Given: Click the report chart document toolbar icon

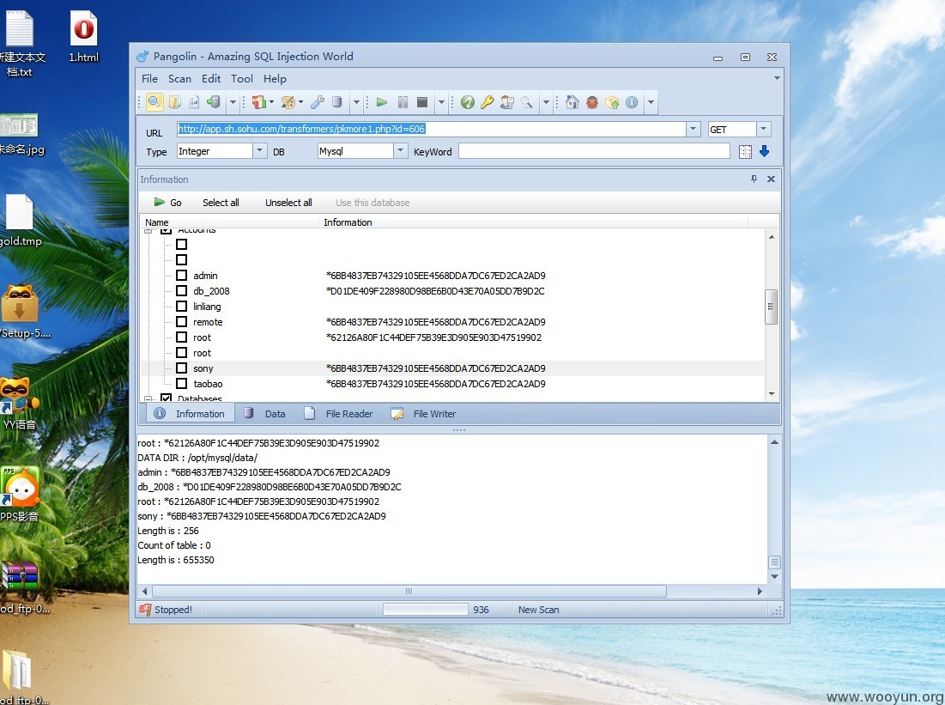Looking at the screenshot, I should point(194,102).
